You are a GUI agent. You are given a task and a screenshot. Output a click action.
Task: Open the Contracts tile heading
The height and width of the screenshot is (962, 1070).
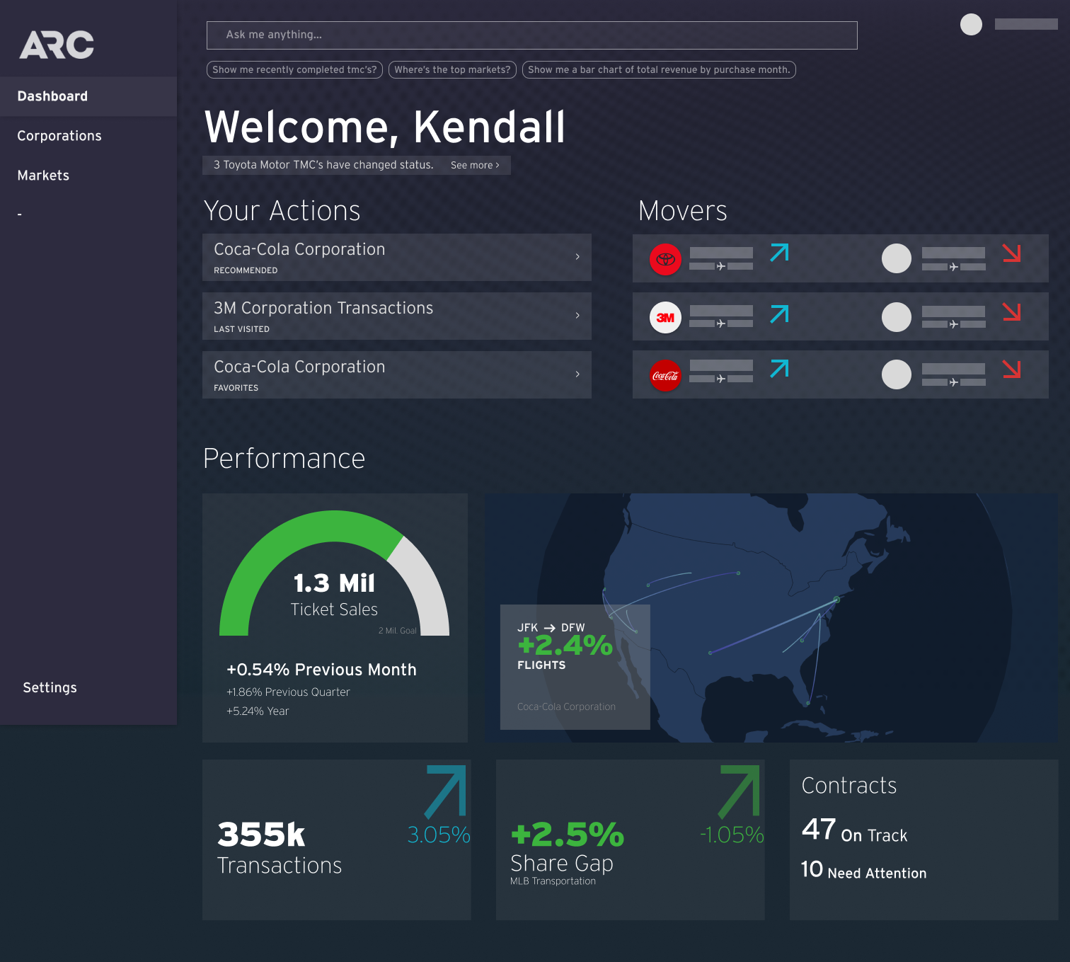849,786
